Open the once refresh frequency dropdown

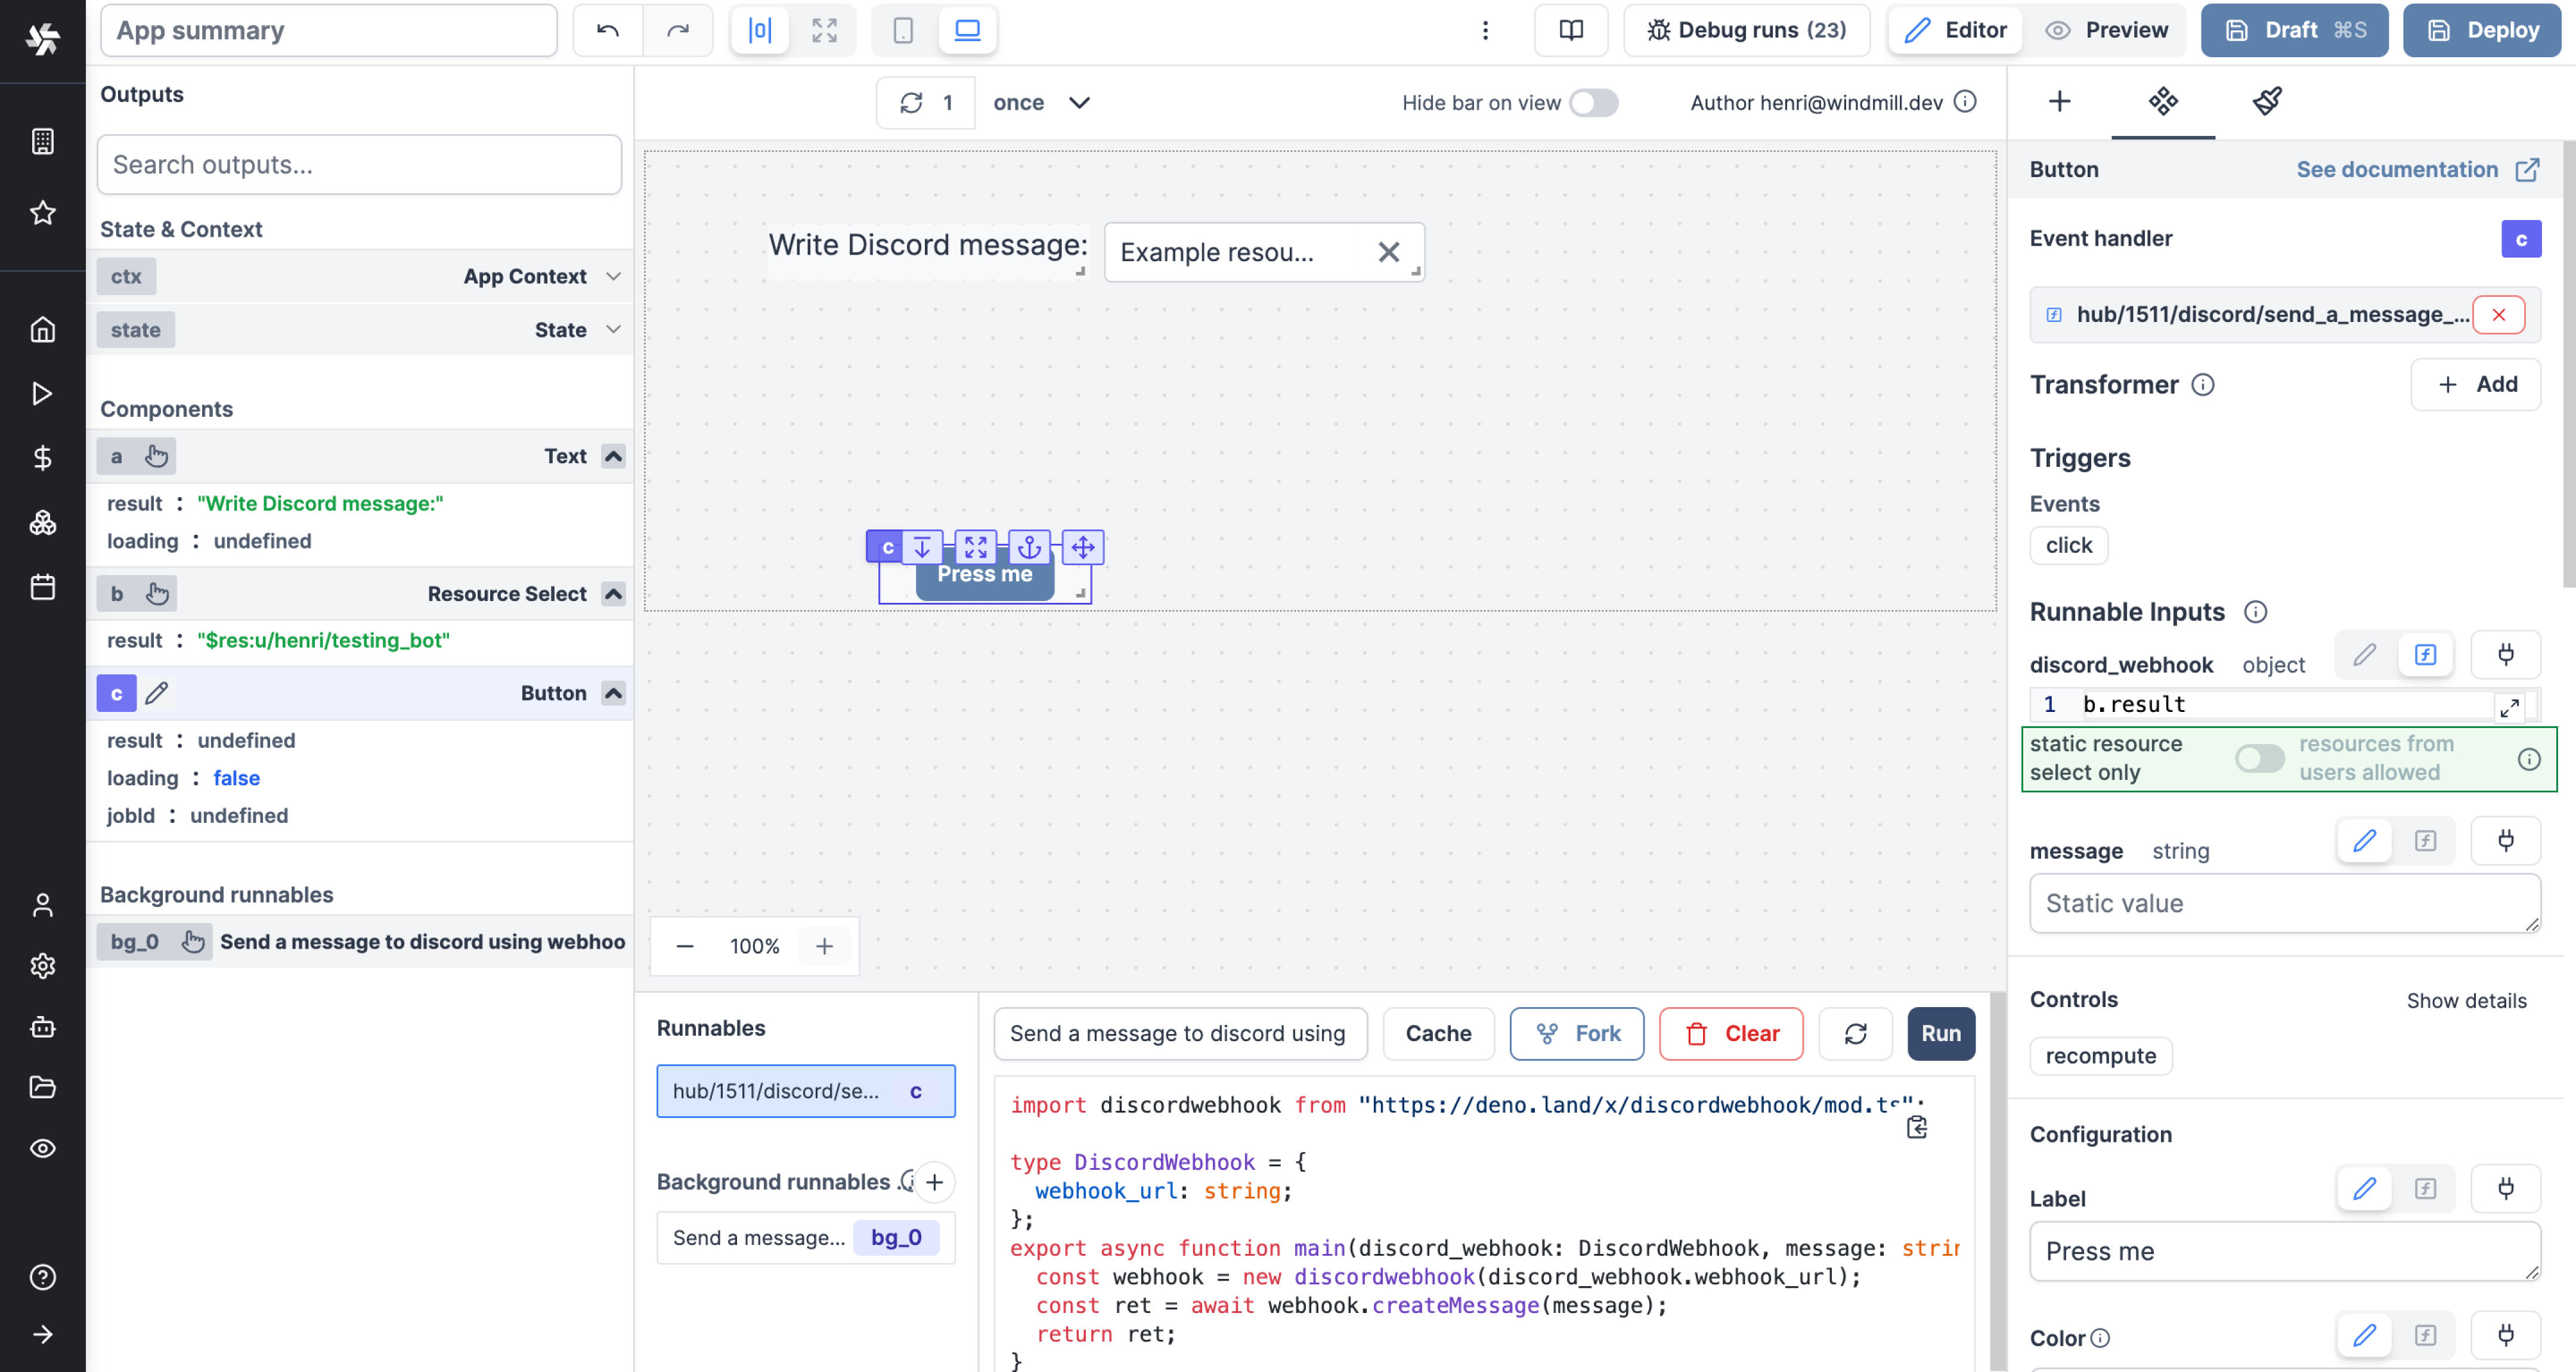[1040, 103]
